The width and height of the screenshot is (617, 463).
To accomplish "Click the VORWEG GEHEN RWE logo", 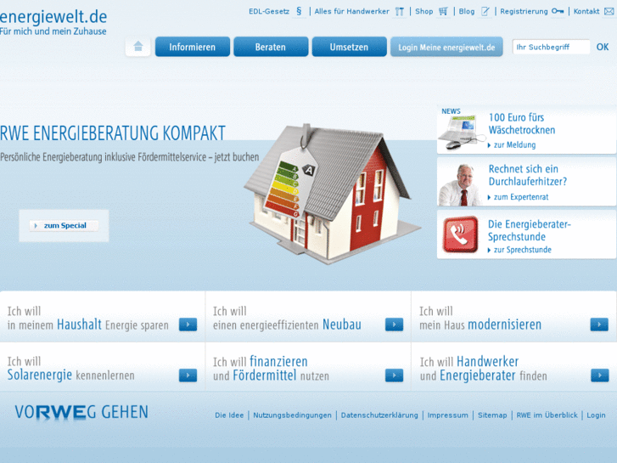I will (x=81, y=412).
